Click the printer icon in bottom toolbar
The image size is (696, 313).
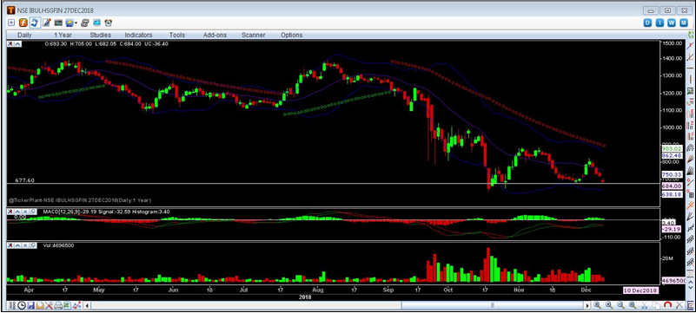(x=58, y=305)
